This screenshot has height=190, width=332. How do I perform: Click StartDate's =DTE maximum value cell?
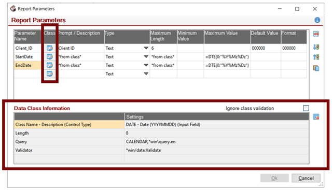pyautogui.click(x=227, y=56)
